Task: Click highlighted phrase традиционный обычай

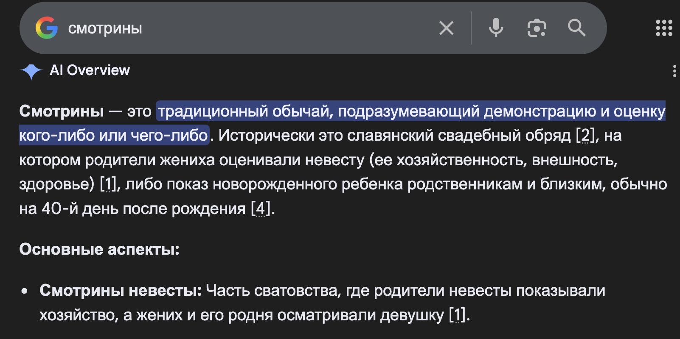Action: coord(242,111)
